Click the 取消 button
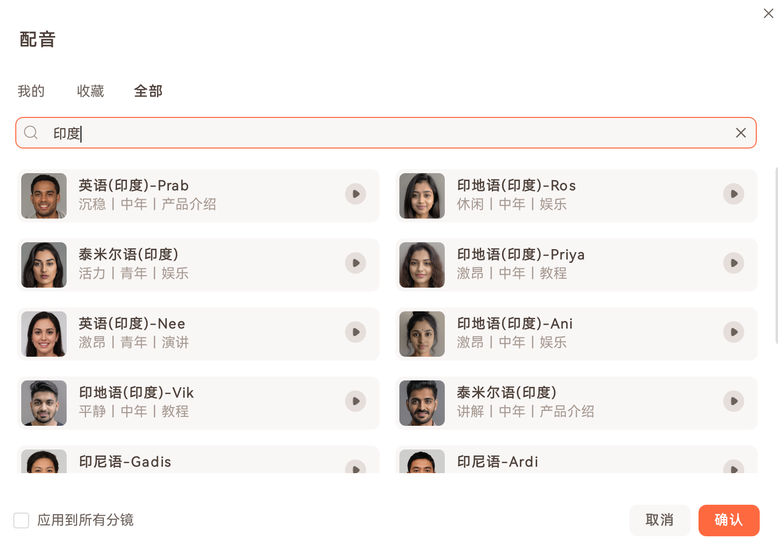The width and height of the screenshot is (778, 559). [x=660, y=520]
